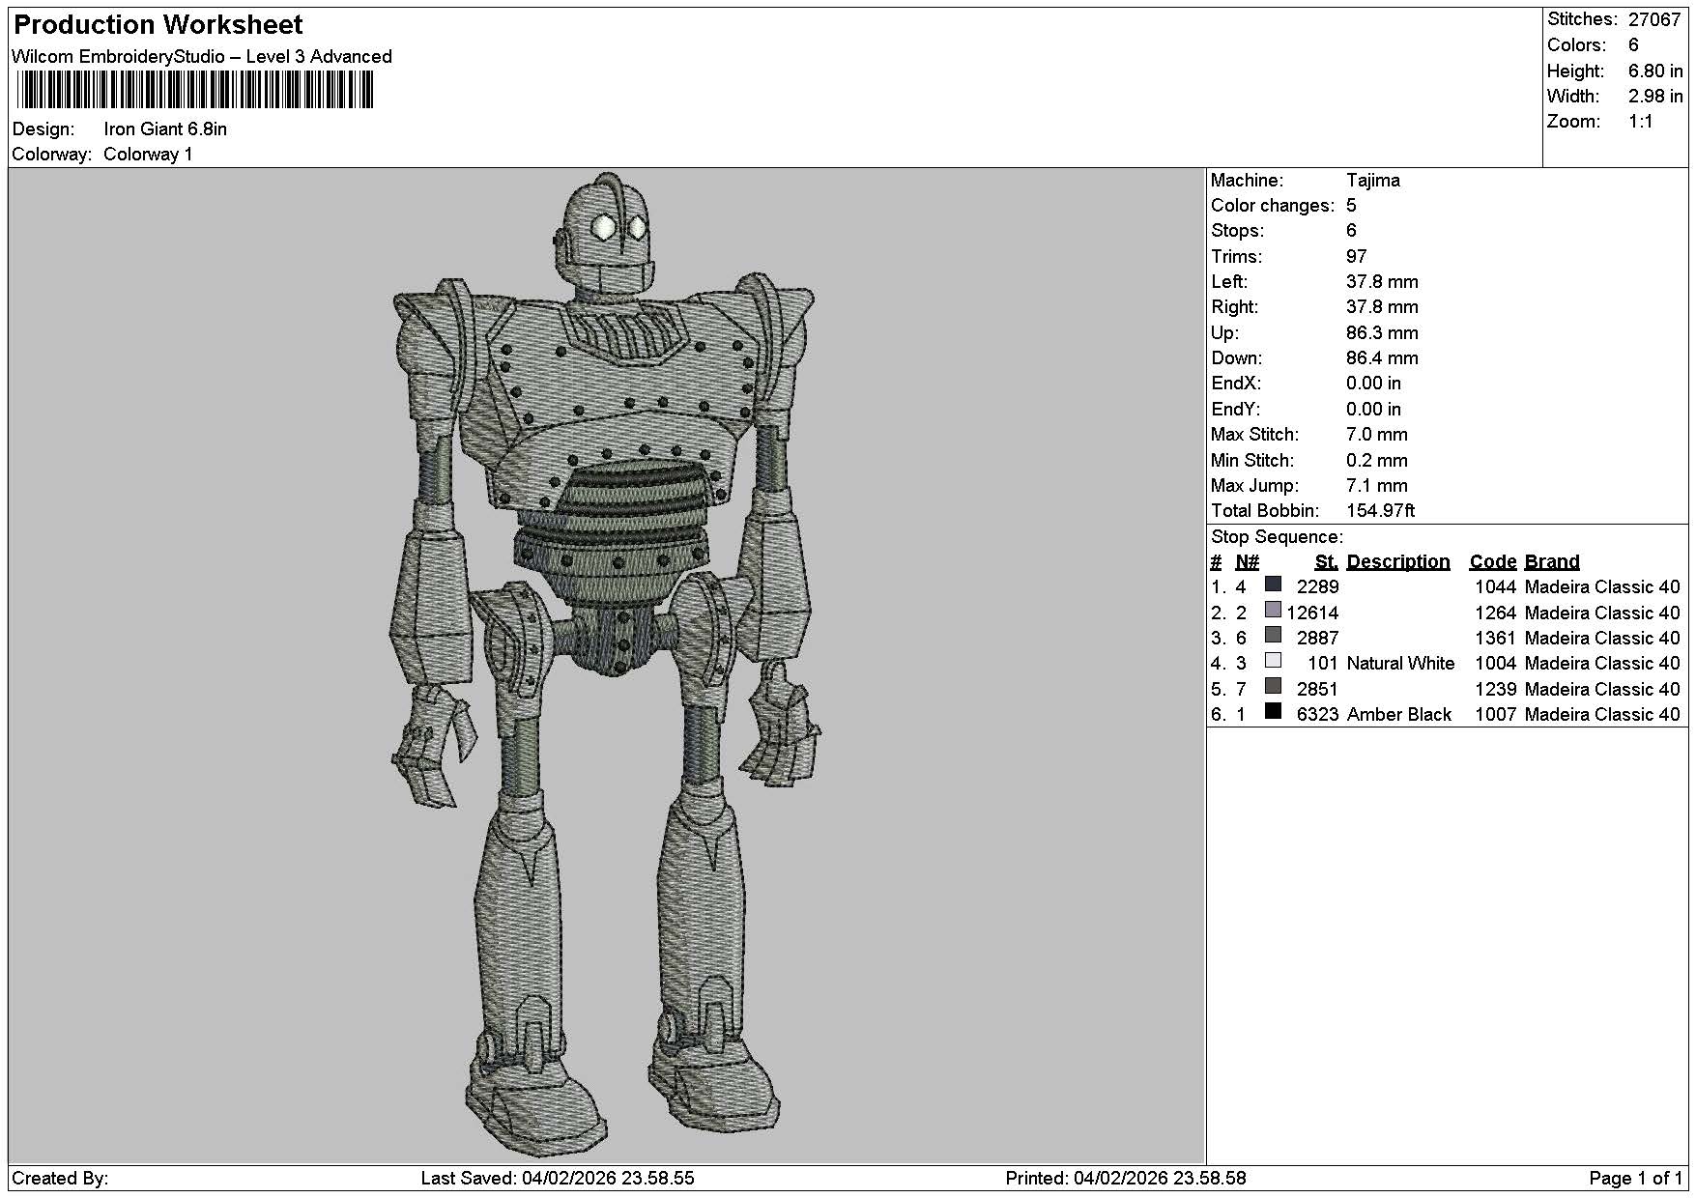Click the "Right:" measurement value 37.8 mm
This screenshot has width=1696, height=1198.
pos(1382,307)
